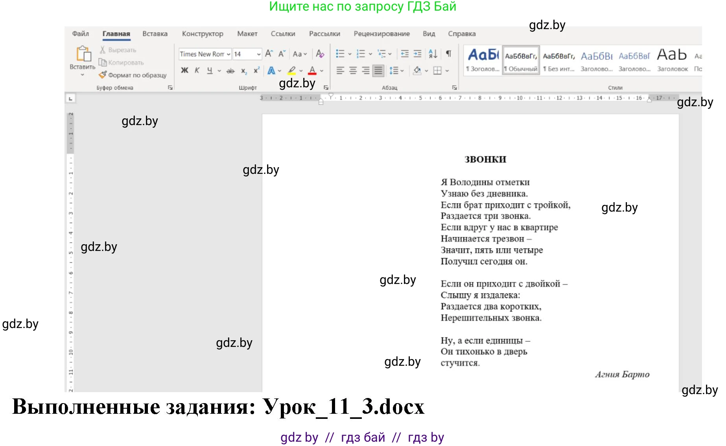The width and height of the screenshot is (726, 446).
Task: Click the strikethrough text icon
Action: [231, 71]
